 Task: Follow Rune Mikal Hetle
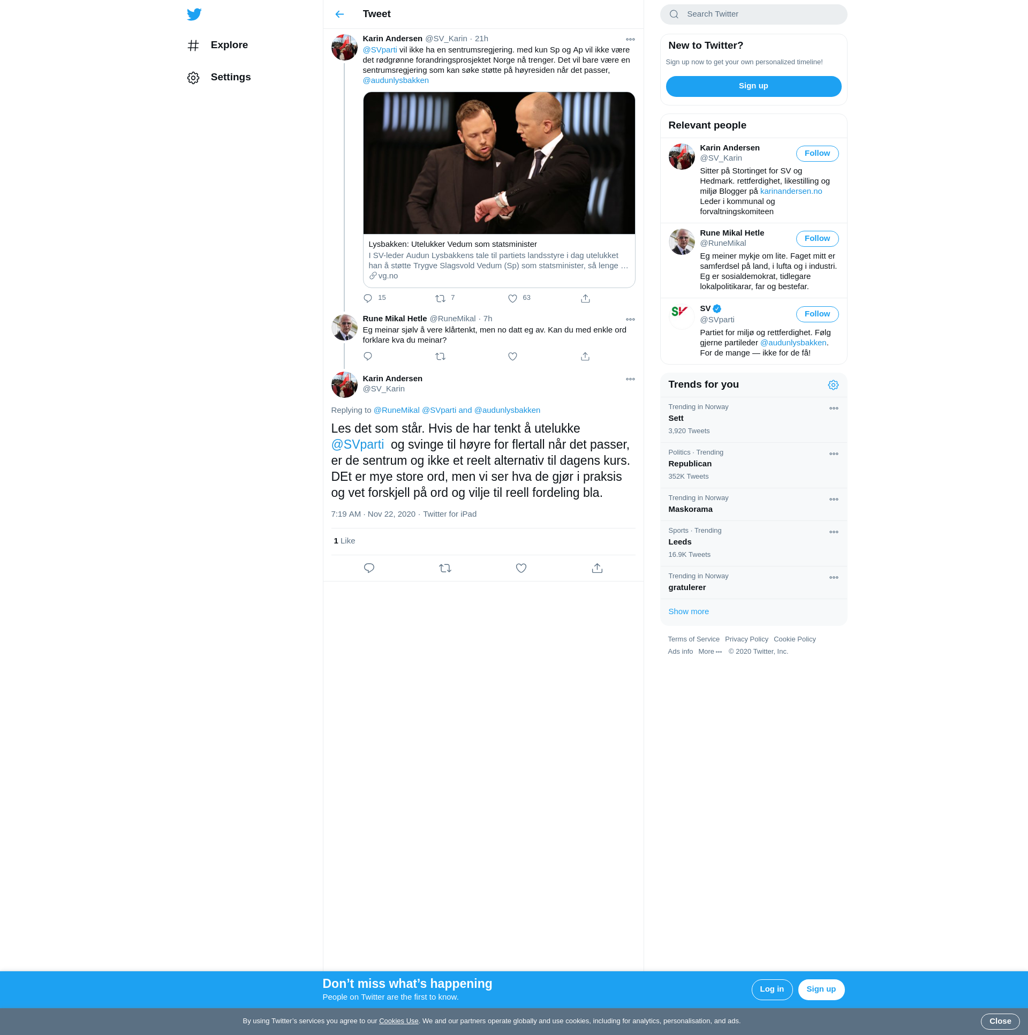click(817, 239)
